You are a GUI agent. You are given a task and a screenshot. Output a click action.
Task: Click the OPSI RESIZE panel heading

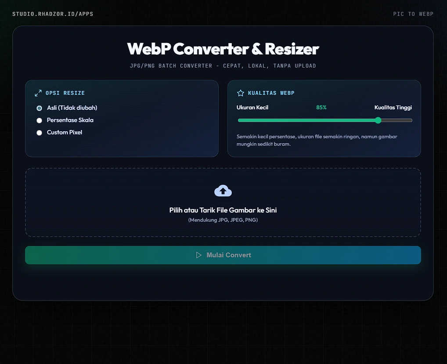(x=65, y=93)
